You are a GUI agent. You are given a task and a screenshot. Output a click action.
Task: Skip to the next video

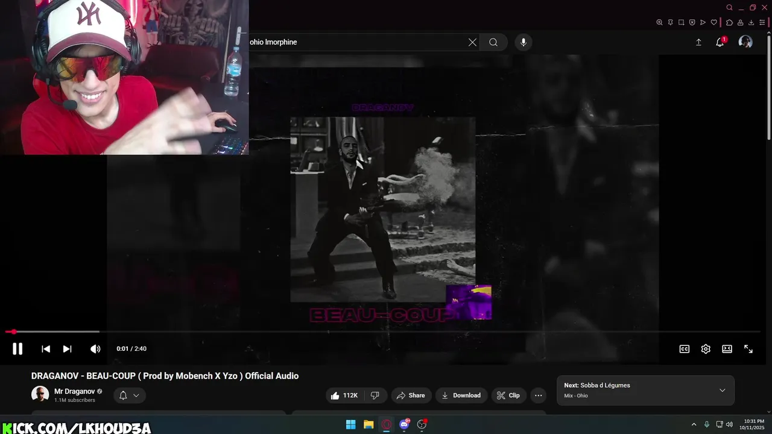click(x=68, y=349)
